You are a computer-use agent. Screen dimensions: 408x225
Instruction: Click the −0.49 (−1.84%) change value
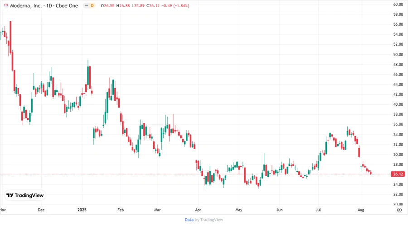pos(175,6)
